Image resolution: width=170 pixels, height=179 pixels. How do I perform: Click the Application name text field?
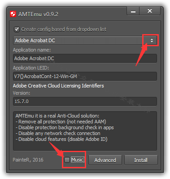(85, 58)
